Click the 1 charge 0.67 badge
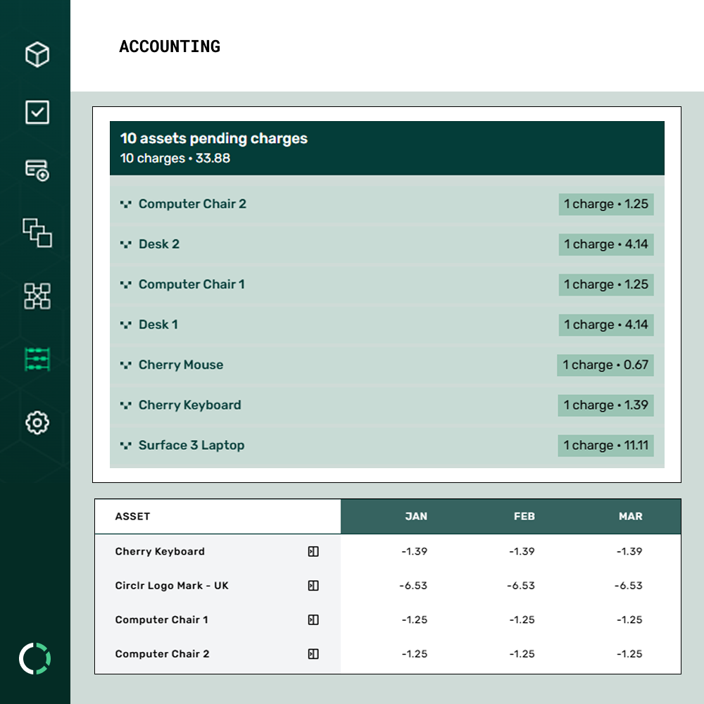 (605, 365)
